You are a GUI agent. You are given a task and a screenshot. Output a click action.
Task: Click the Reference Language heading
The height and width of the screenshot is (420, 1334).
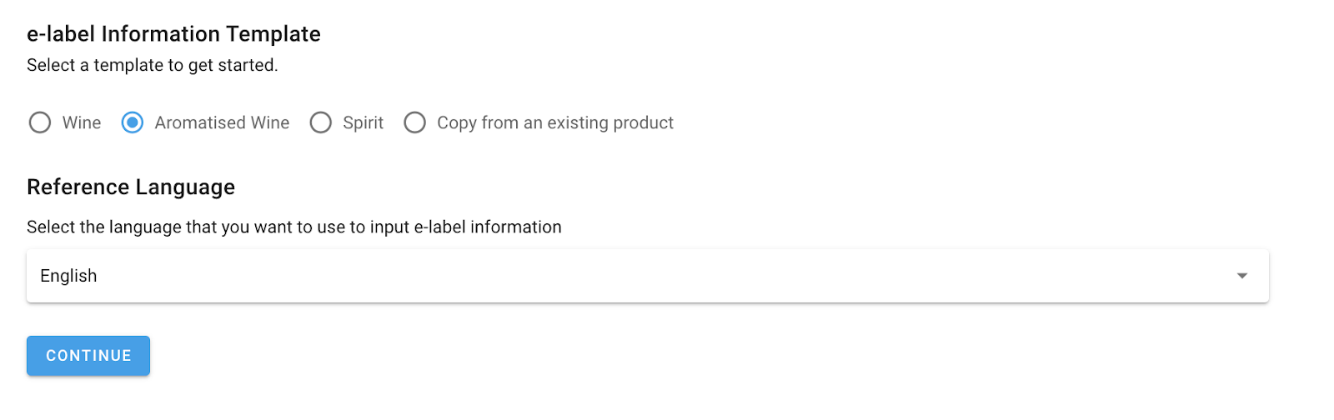point(131,187)
